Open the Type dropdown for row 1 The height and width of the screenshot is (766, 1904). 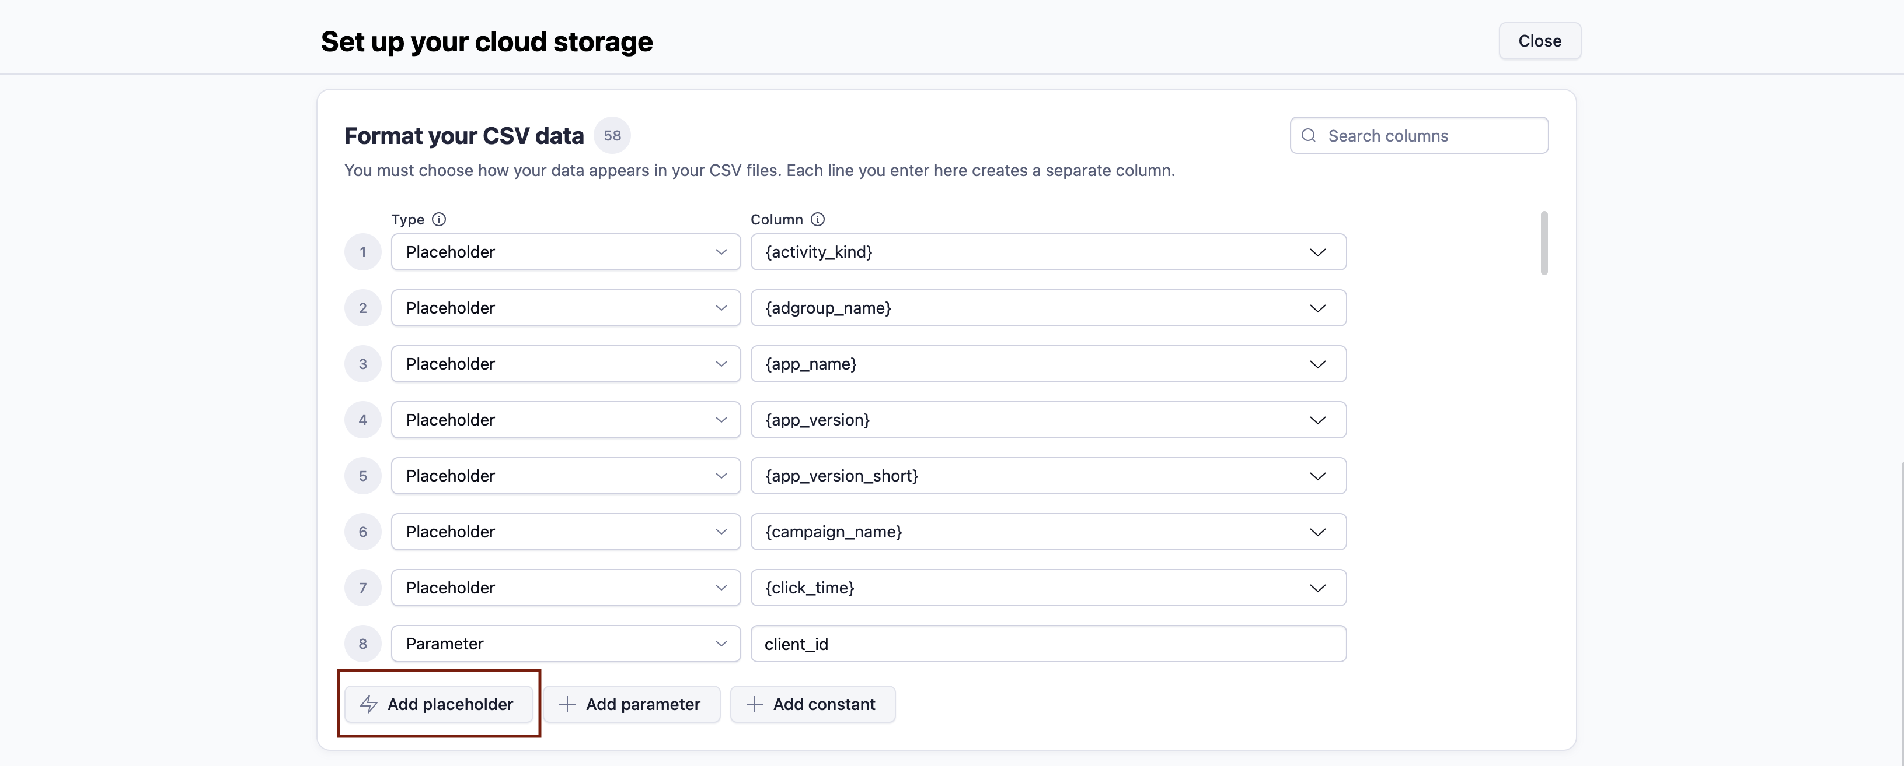click(x=566, y=252)
